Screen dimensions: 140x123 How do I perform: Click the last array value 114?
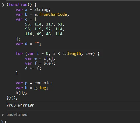pyautogui.click(x=59, y=34)
